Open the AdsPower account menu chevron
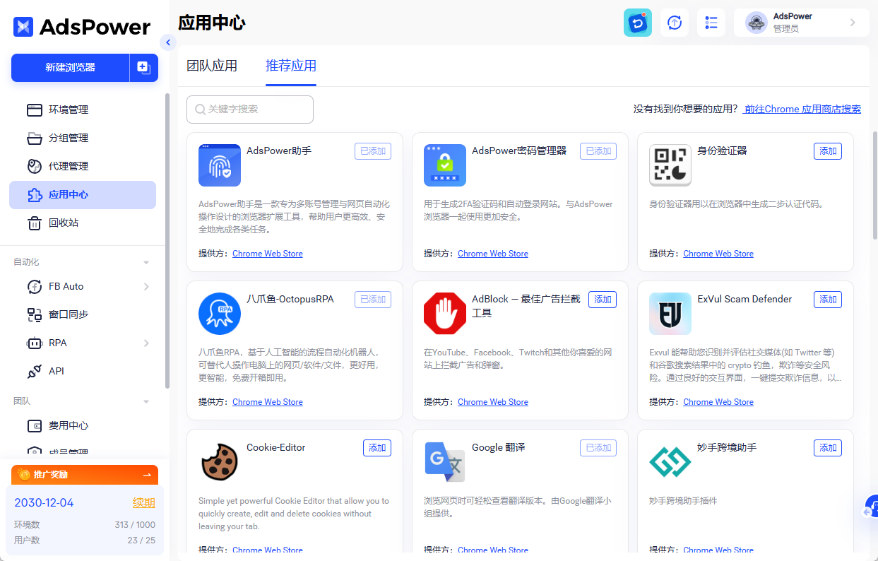Image resolution: width=878 pixels, height=561 pixels. (x=853, y=23)
